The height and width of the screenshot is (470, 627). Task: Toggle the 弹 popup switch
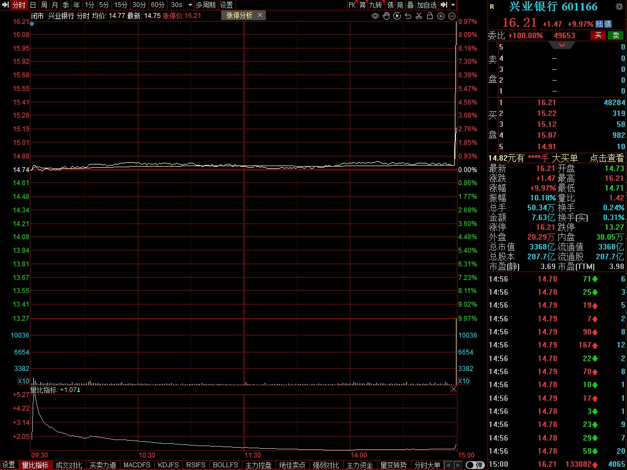pyautogui.click(x=475, y=465)
